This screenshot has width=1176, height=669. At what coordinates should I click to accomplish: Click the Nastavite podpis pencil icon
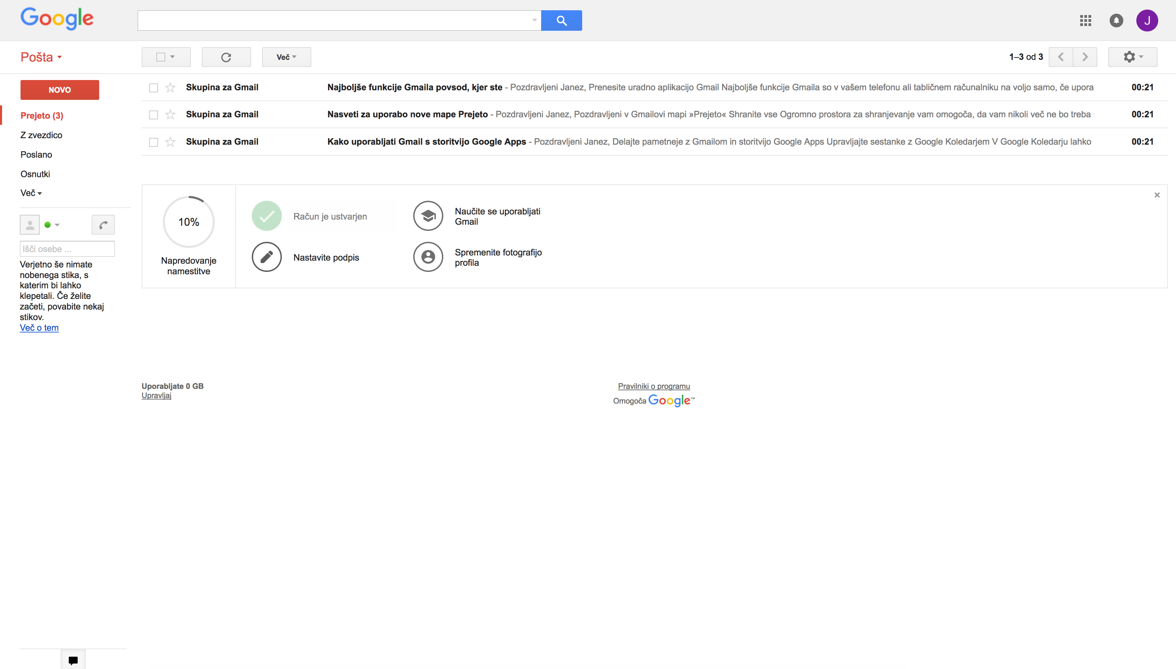(x=266, y=257)
